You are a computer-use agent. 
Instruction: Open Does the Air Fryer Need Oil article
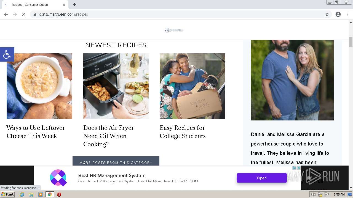tap(109, 136)
